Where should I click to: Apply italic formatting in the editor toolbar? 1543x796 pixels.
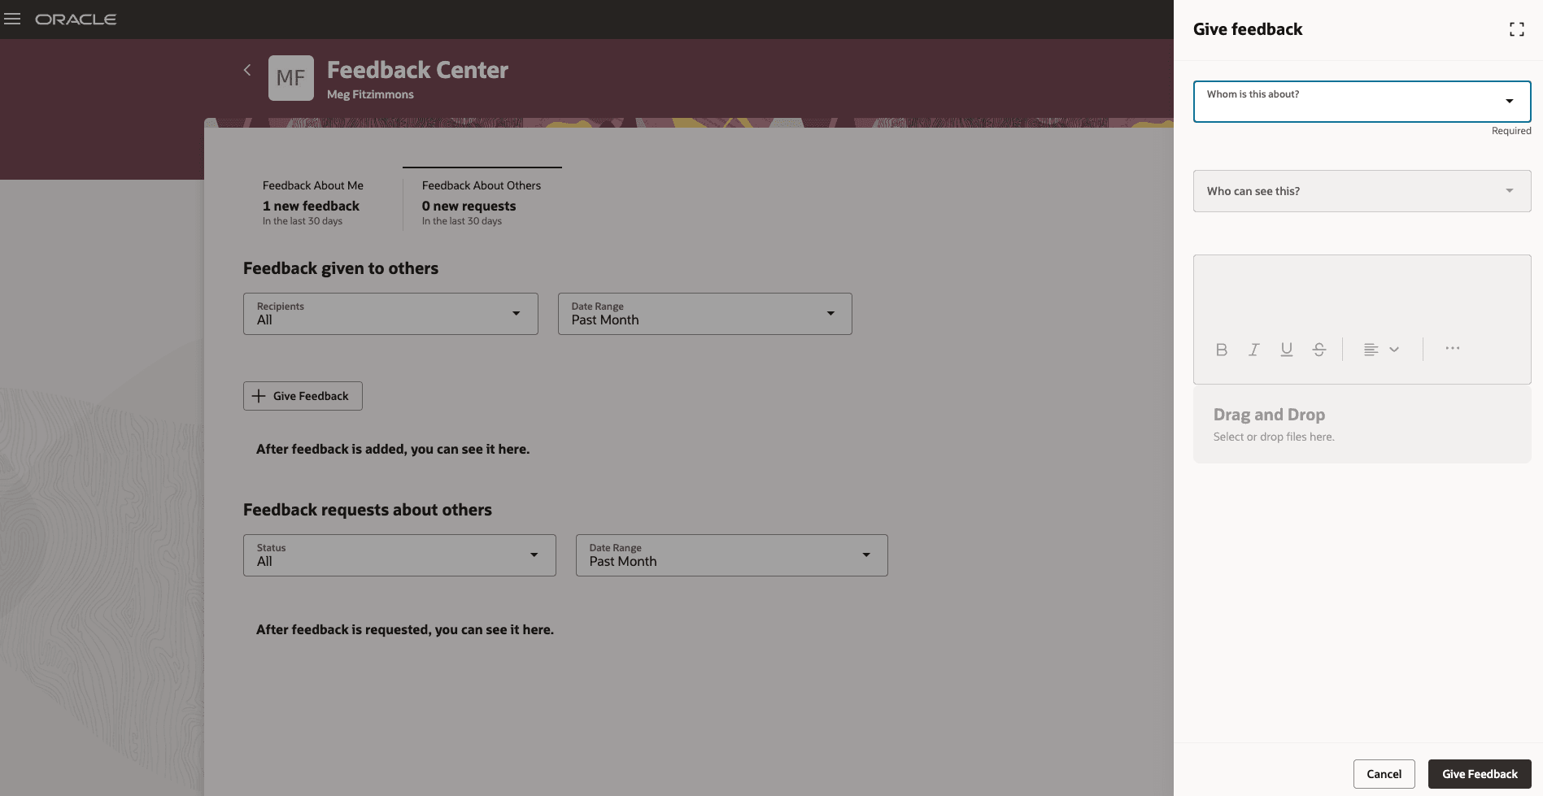point(1253,349)
